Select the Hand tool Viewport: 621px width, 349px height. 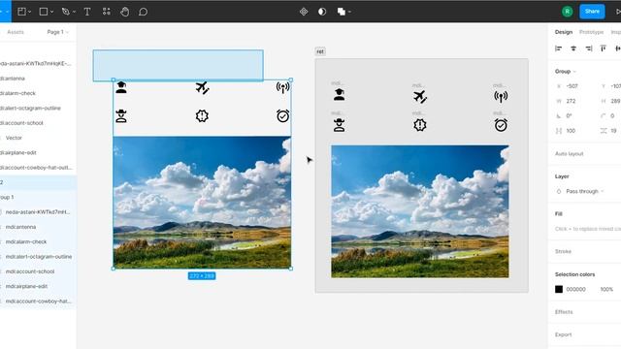click(124, 12)
